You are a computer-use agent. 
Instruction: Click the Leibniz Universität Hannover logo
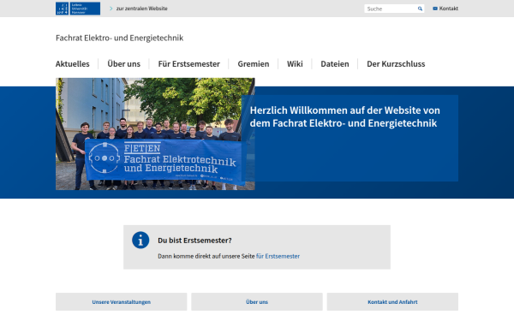point(78,9)
